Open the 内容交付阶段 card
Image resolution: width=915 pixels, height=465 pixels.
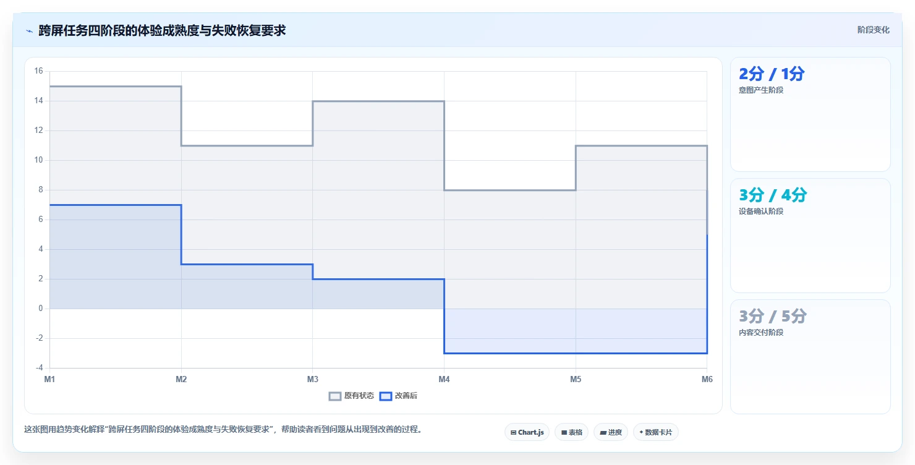coord(810,357)
